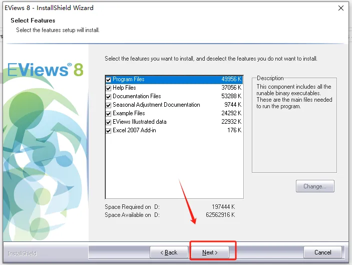Uncheck the Program Files checkbox

109,80
